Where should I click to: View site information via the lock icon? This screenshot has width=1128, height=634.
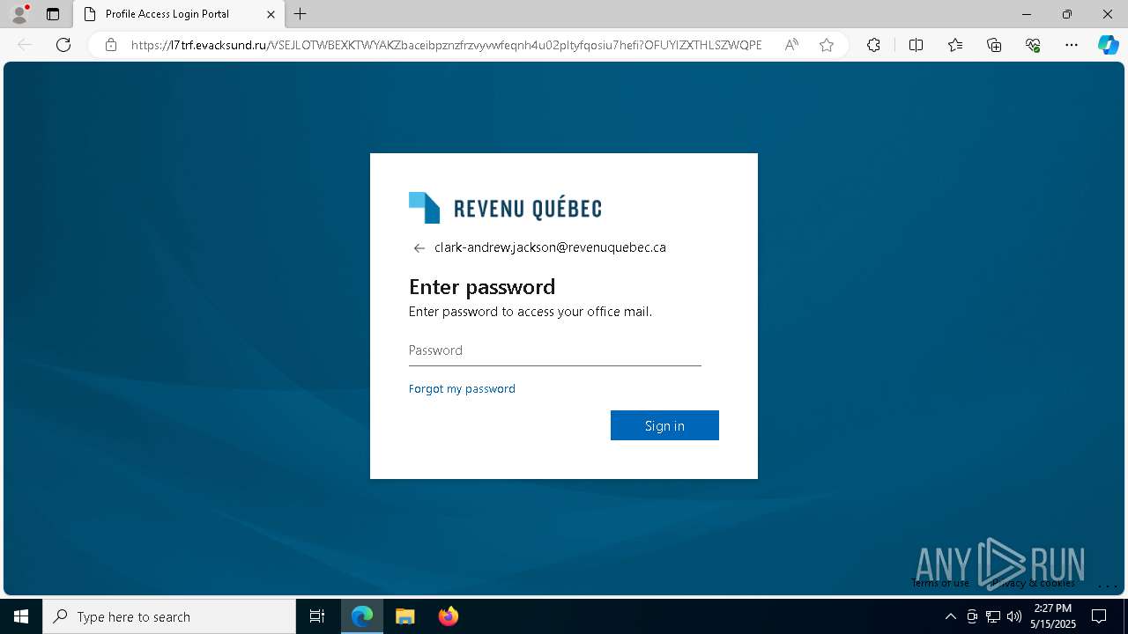111,45
